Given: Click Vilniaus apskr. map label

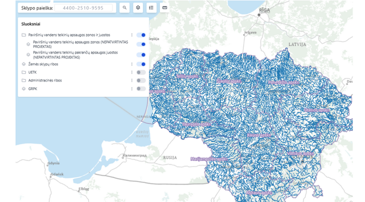Looking at the screenshot, I should coord(300,153).
